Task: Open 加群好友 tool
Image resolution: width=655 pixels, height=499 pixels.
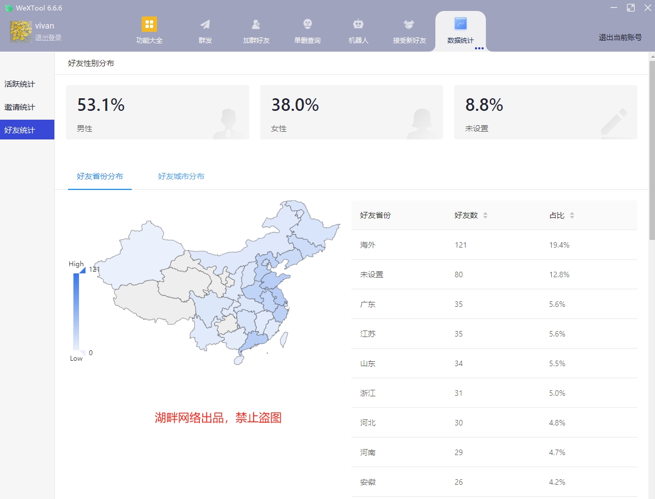Action: tap(255, 30)
